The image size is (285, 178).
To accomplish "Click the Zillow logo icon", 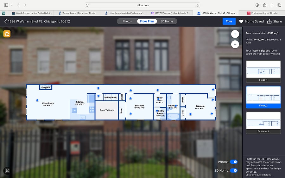I will pyautogui.click(x=7, y=34).
